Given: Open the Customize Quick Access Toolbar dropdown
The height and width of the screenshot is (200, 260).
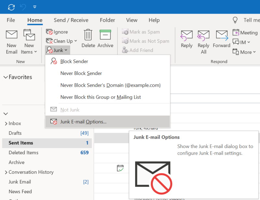Looking at the screenshot, I should (x=35, y=7).
